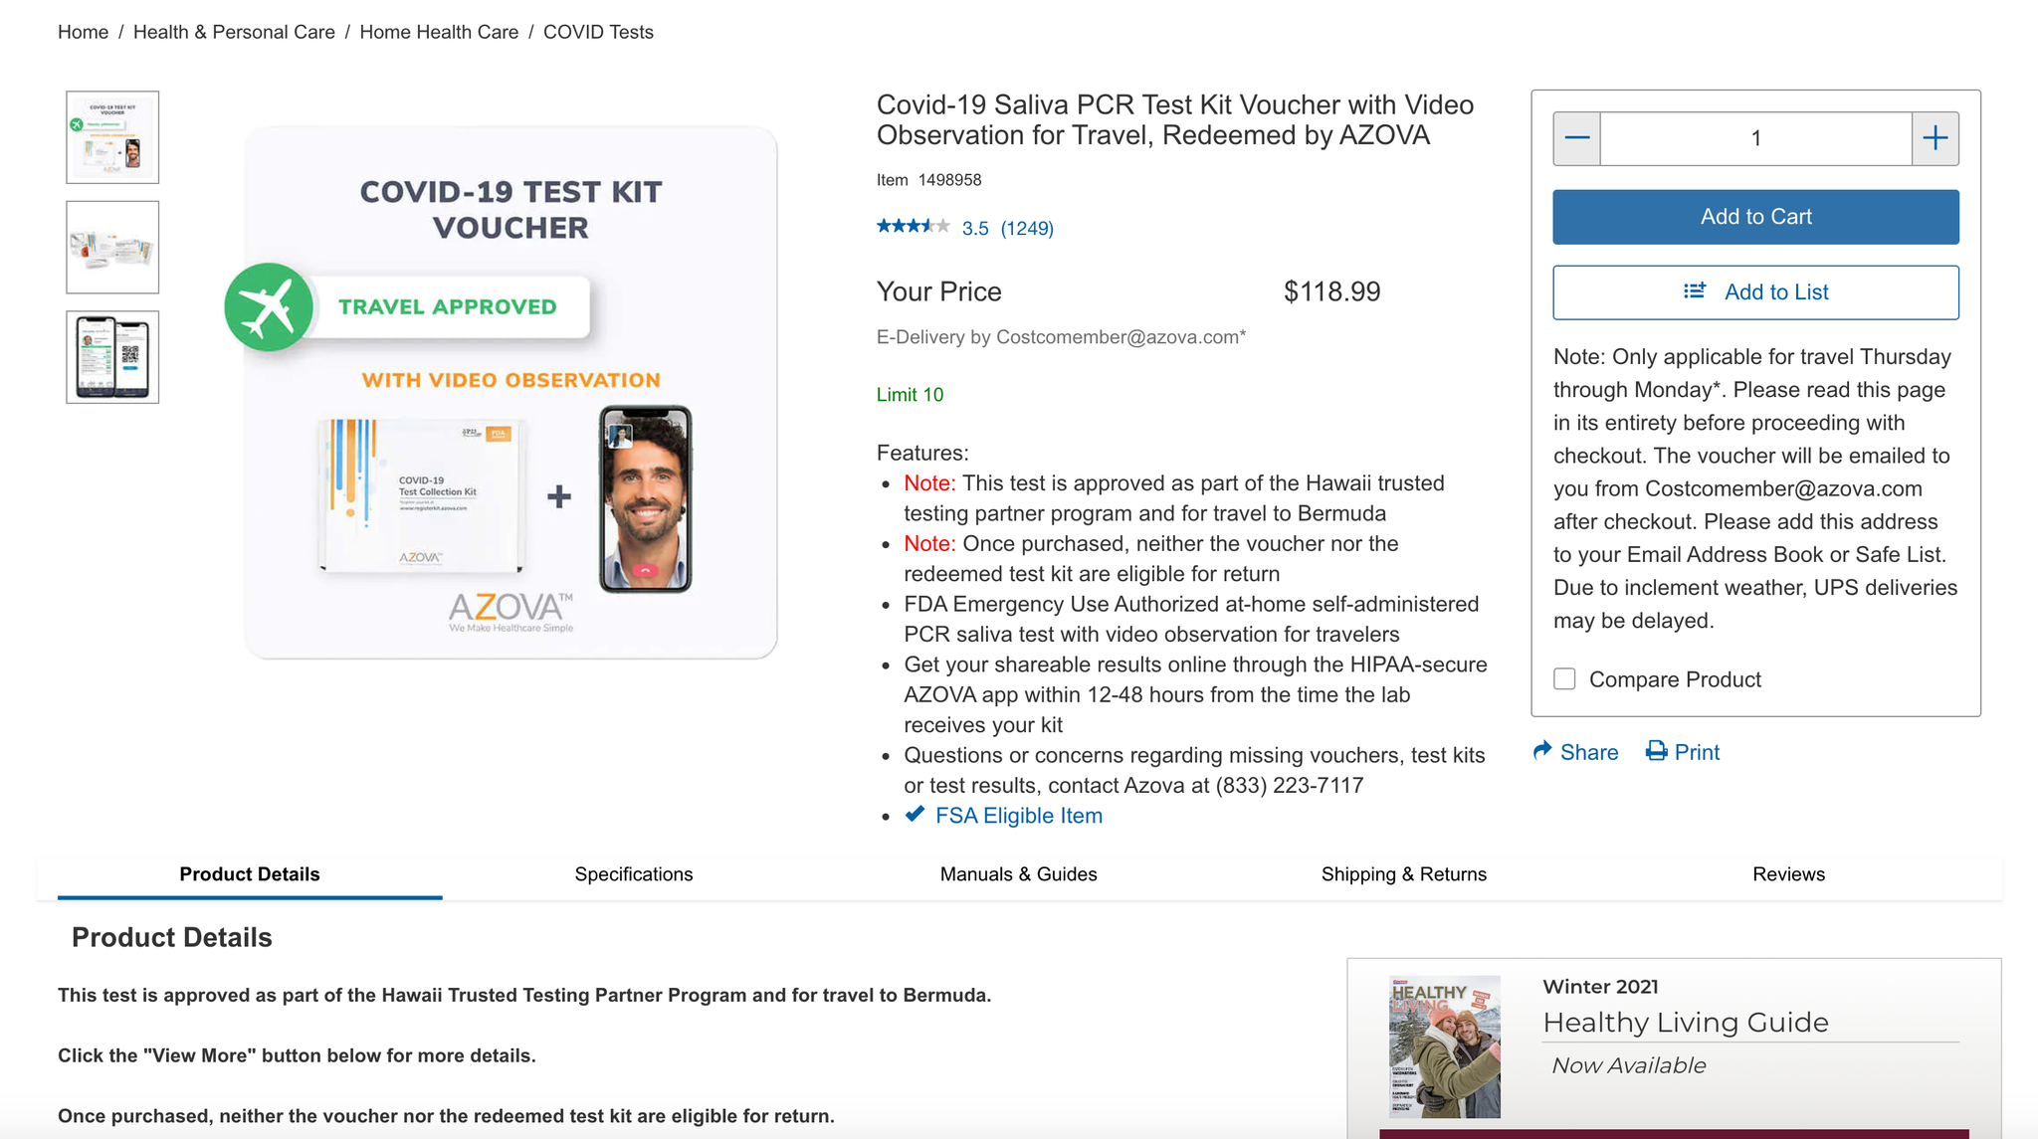
Task: Switch to the Specifications tab
Action: pyautogui.click(x=633, y=874)
